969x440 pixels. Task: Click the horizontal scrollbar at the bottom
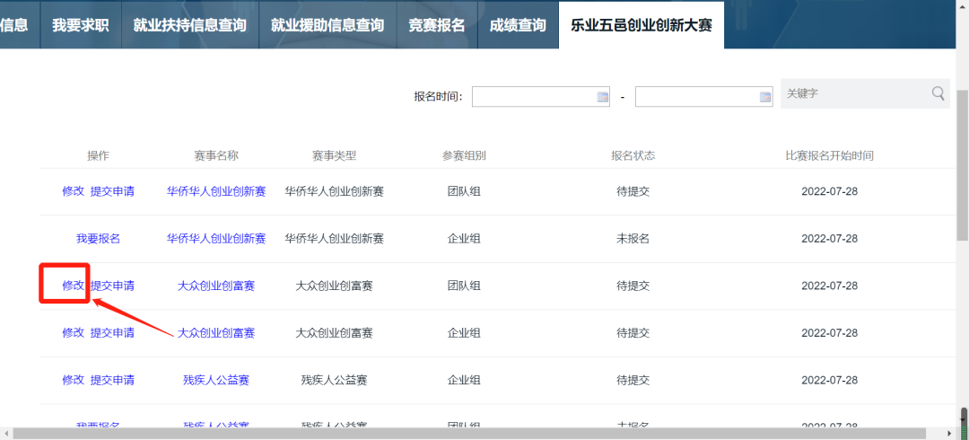pos(449,434)
